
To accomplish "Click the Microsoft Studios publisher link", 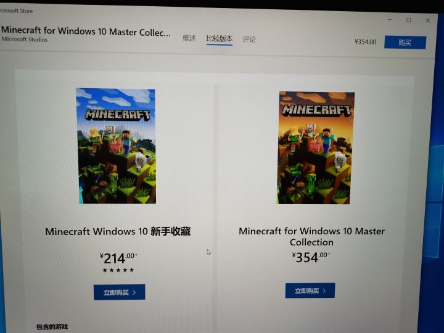I will (x=25, y=39).
